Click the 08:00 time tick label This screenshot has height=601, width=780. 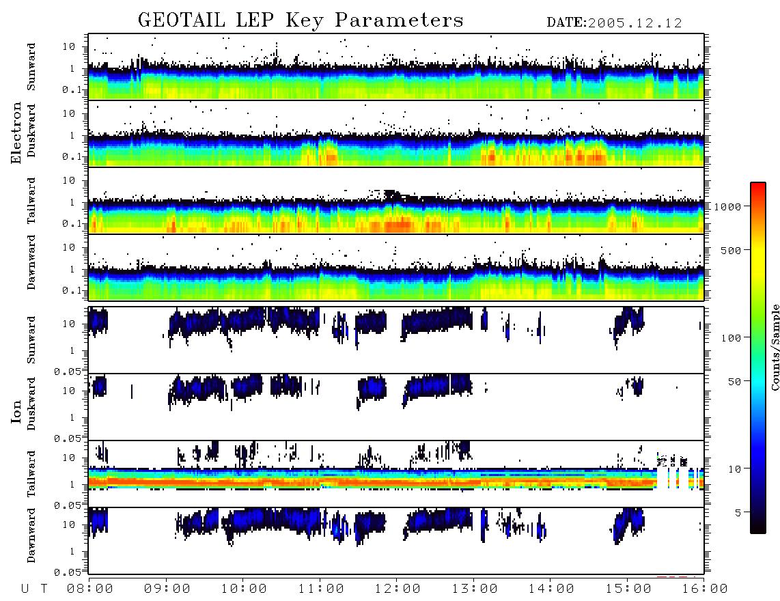(x=90, y=589)
